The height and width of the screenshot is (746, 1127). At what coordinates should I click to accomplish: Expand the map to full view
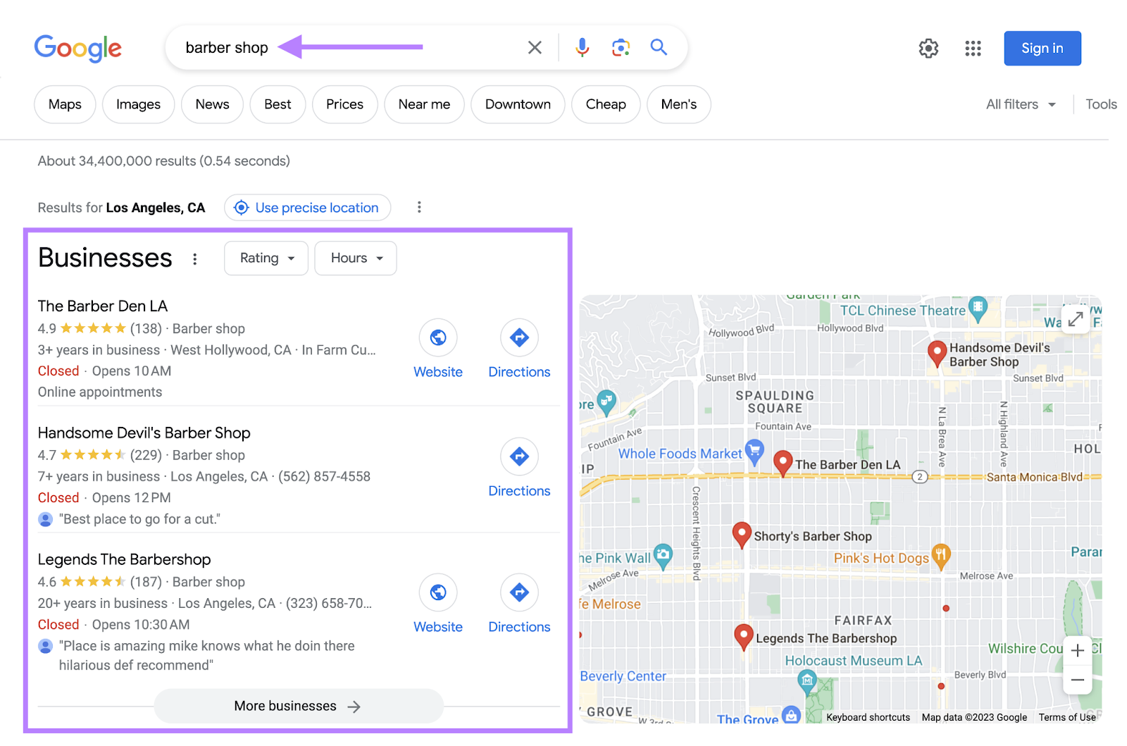[x=1075, y=319]
